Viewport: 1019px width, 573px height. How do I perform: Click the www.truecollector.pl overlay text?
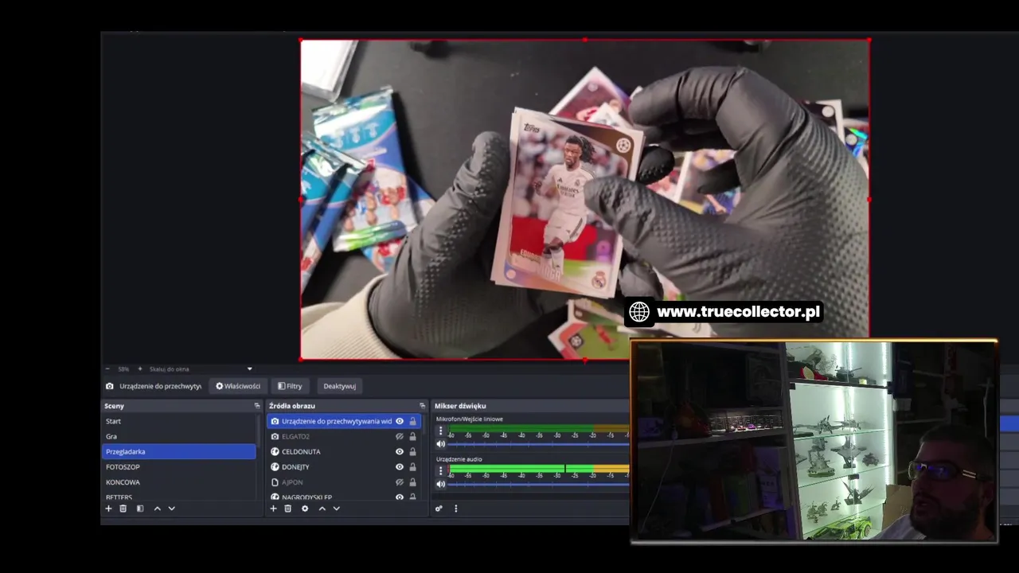coord(738,312)
